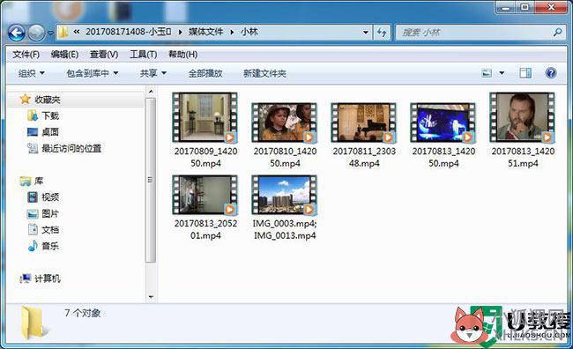Expand the address bar history dropdown
Screen dimensions: 573x349
pos(366,33)
